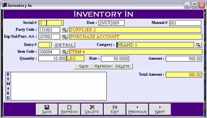The height and width of the screenshot is (118, 207).
Task: Go to Previous record
Action: coord(137,109)
